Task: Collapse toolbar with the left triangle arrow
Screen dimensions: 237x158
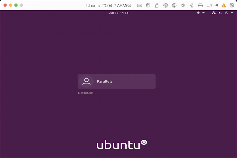Action: pyautogui.click(x=216, y=5)
